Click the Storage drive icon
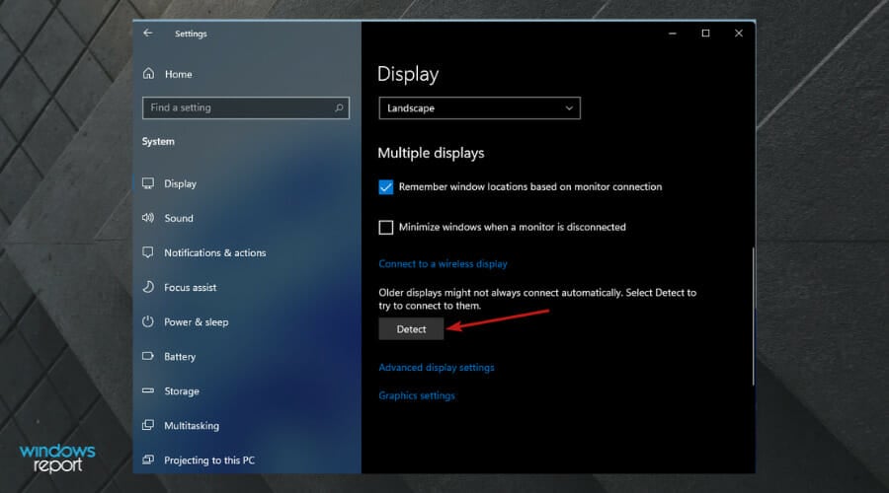Screen dimensions: 889x493 [x=148, y=390]
